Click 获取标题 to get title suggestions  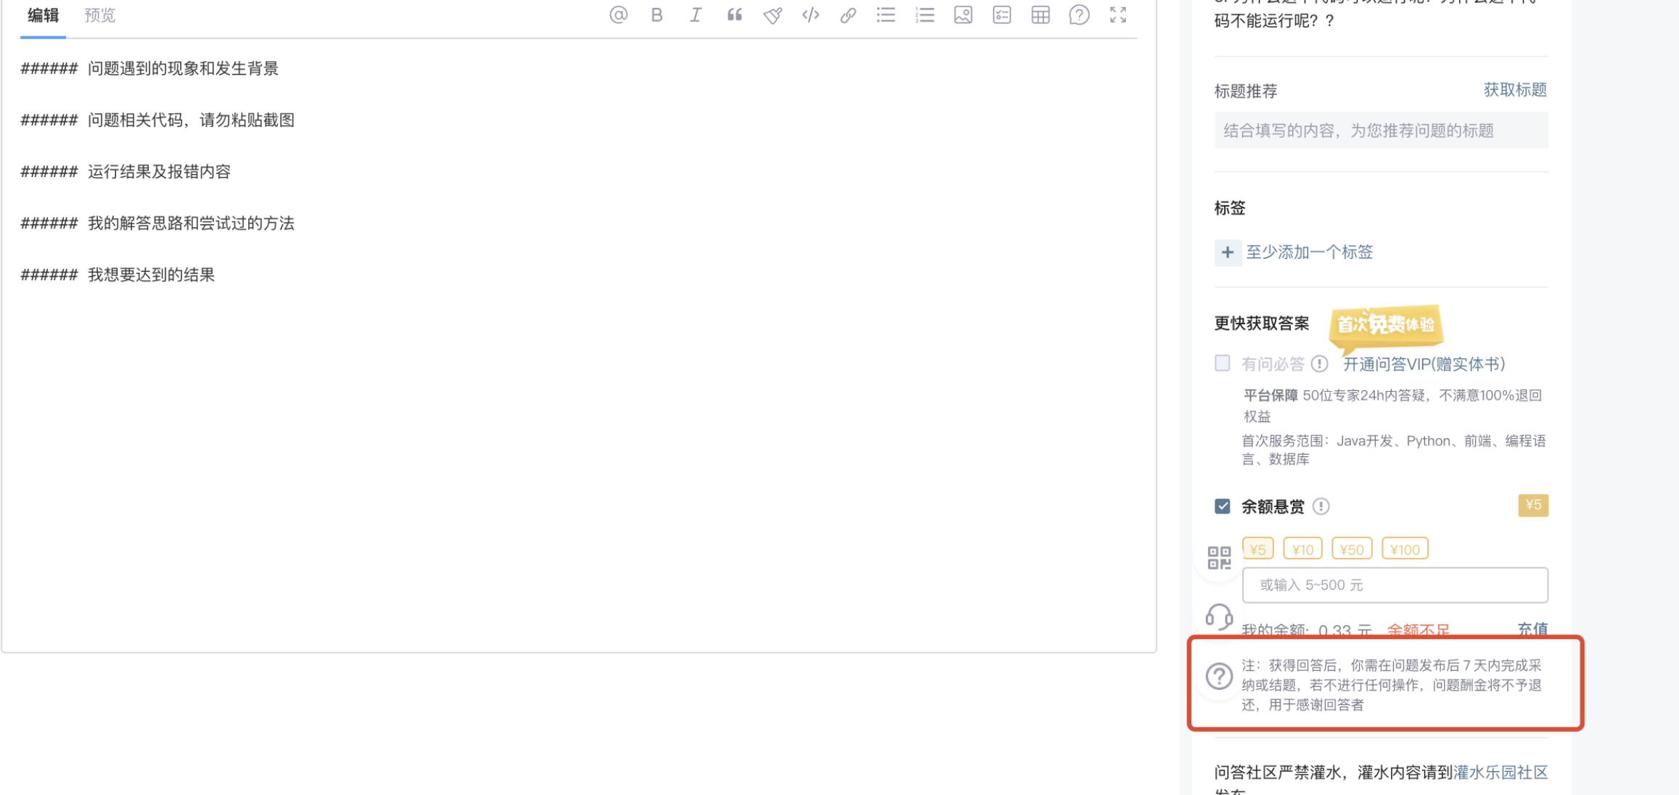tap(1515, 90)
